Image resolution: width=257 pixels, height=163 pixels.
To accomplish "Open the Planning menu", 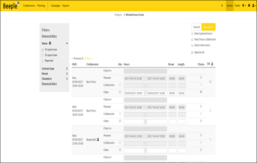I will 41,5.
